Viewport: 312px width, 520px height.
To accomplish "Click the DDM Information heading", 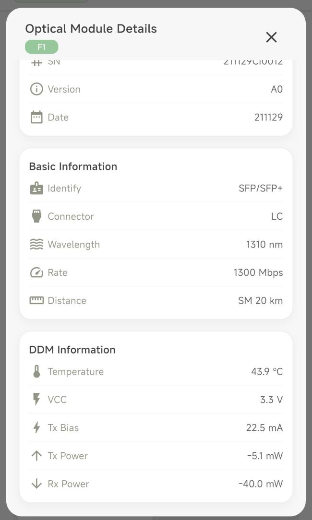I will point(72,350).
